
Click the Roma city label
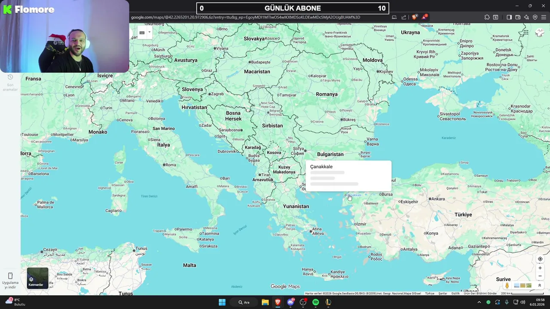[x=171, y=165]
